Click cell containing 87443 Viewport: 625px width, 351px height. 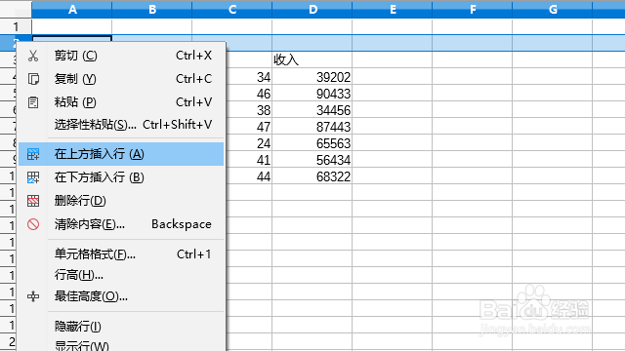point(312,127)
